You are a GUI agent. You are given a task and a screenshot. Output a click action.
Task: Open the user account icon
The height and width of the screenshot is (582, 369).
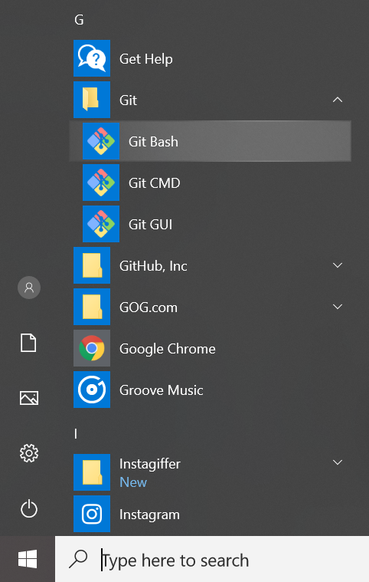click(29, 288)
